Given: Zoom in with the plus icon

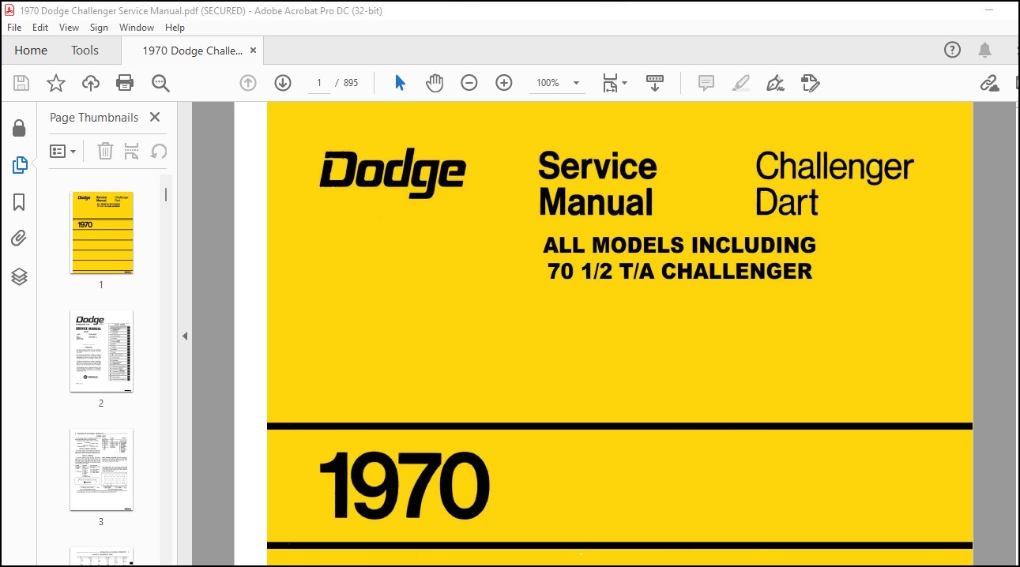Looking at the screenshot, I should pyautogui.click(x=504, y=83).
